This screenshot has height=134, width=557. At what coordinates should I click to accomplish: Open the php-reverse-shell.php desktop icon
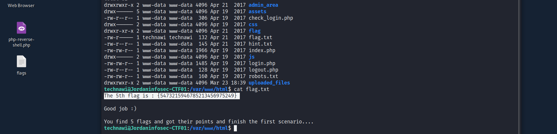[x=21, y=28]
